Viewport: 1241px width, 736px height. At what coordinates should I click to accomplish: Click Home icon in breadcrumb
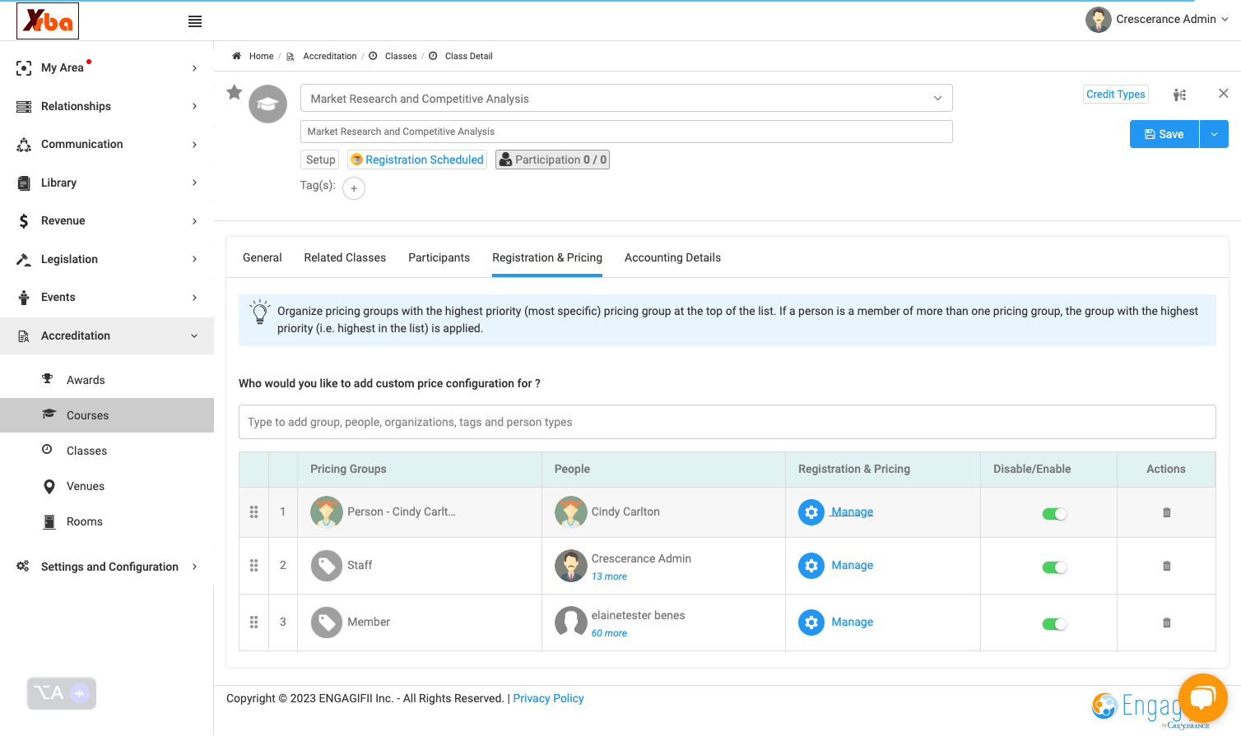coord(236,56)
